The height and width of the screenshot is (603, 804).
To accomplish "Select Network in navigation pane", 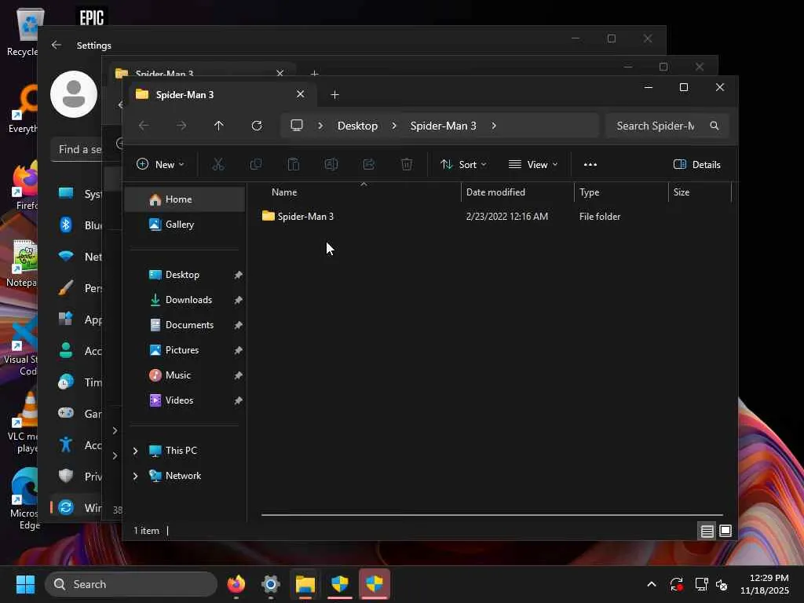I will [x=185, y=475].
